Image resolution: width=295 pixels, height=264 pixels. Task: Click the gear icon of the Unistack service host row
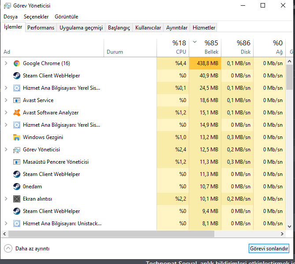coord(17,224)
